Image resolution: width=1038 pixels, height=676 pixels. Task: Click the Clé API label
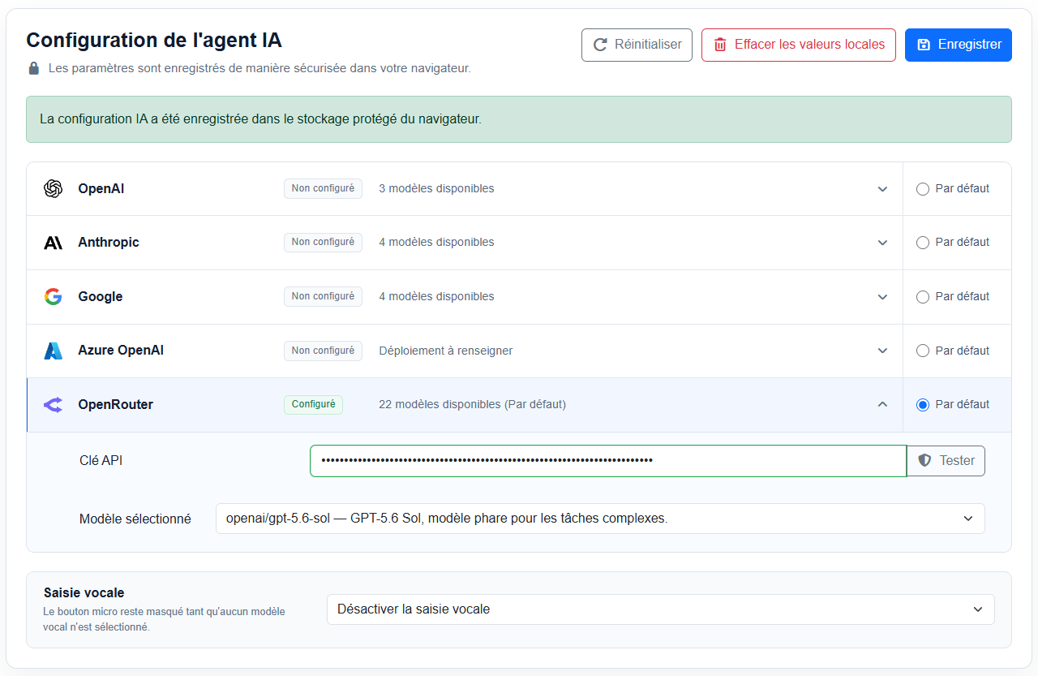click(101, 460)
